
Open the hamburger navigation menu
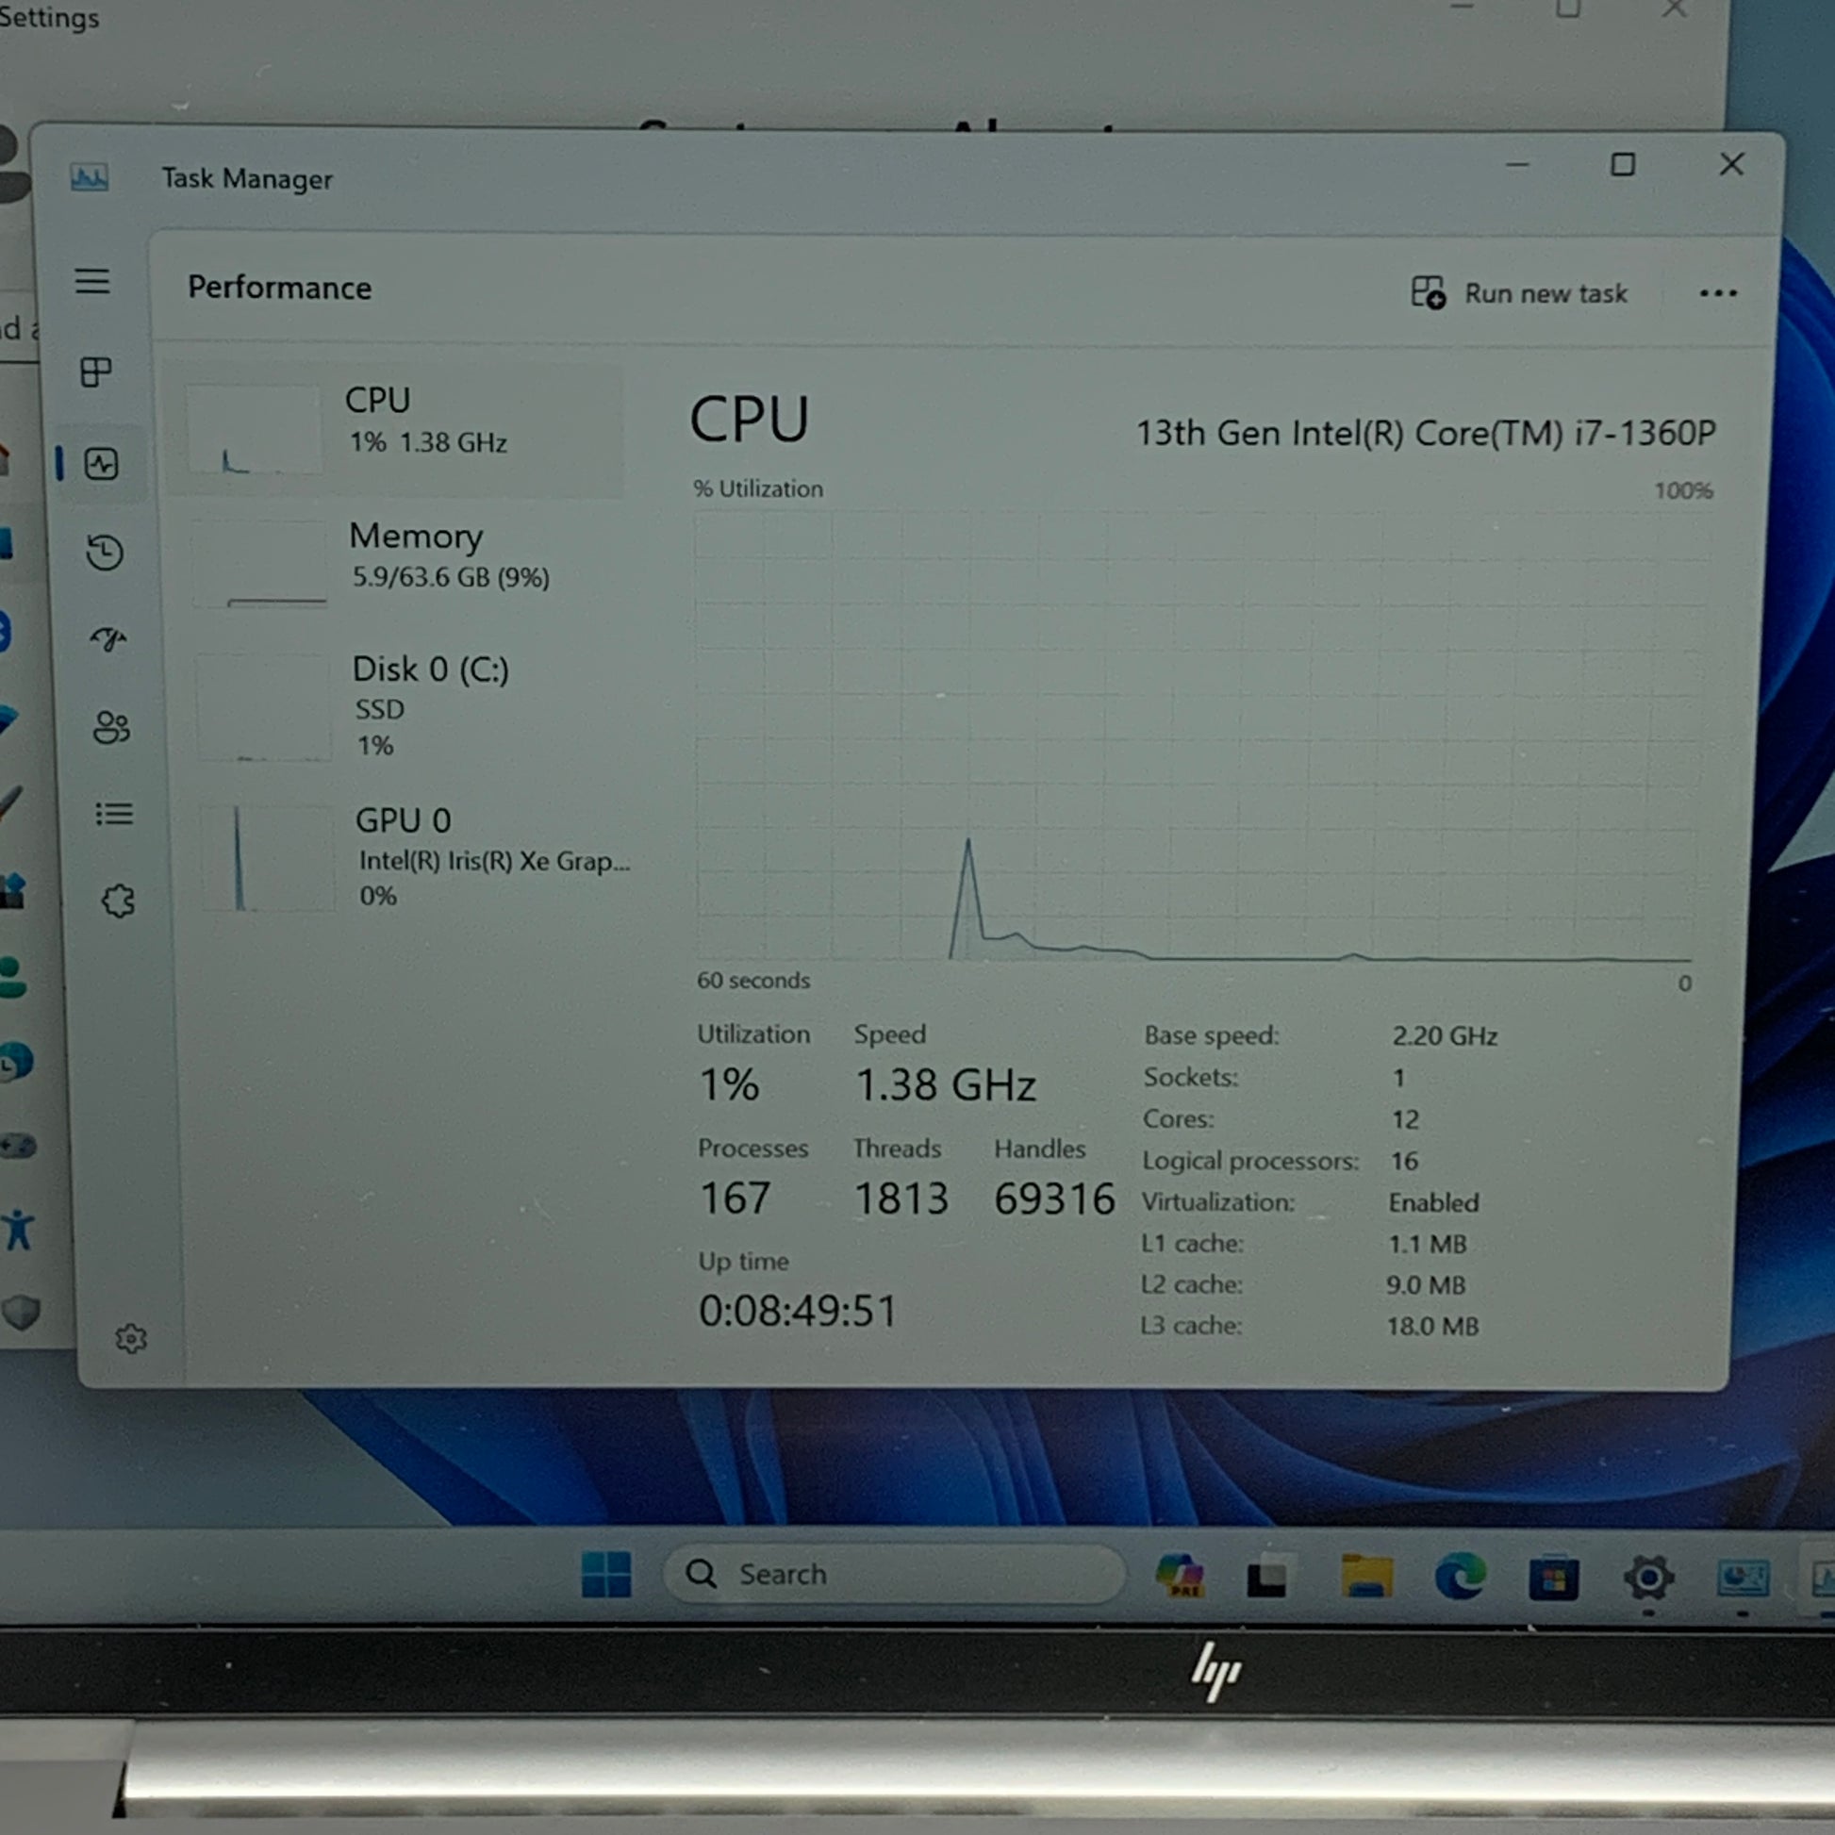tap(92, 281)
